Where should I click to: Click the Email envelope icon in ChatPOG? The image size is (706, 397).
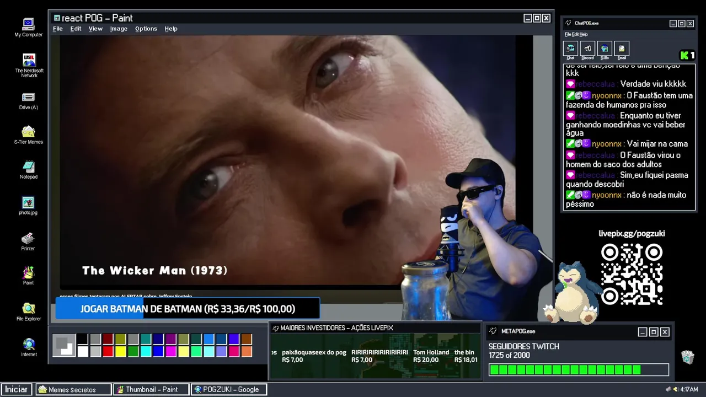[x=622, y=49]
